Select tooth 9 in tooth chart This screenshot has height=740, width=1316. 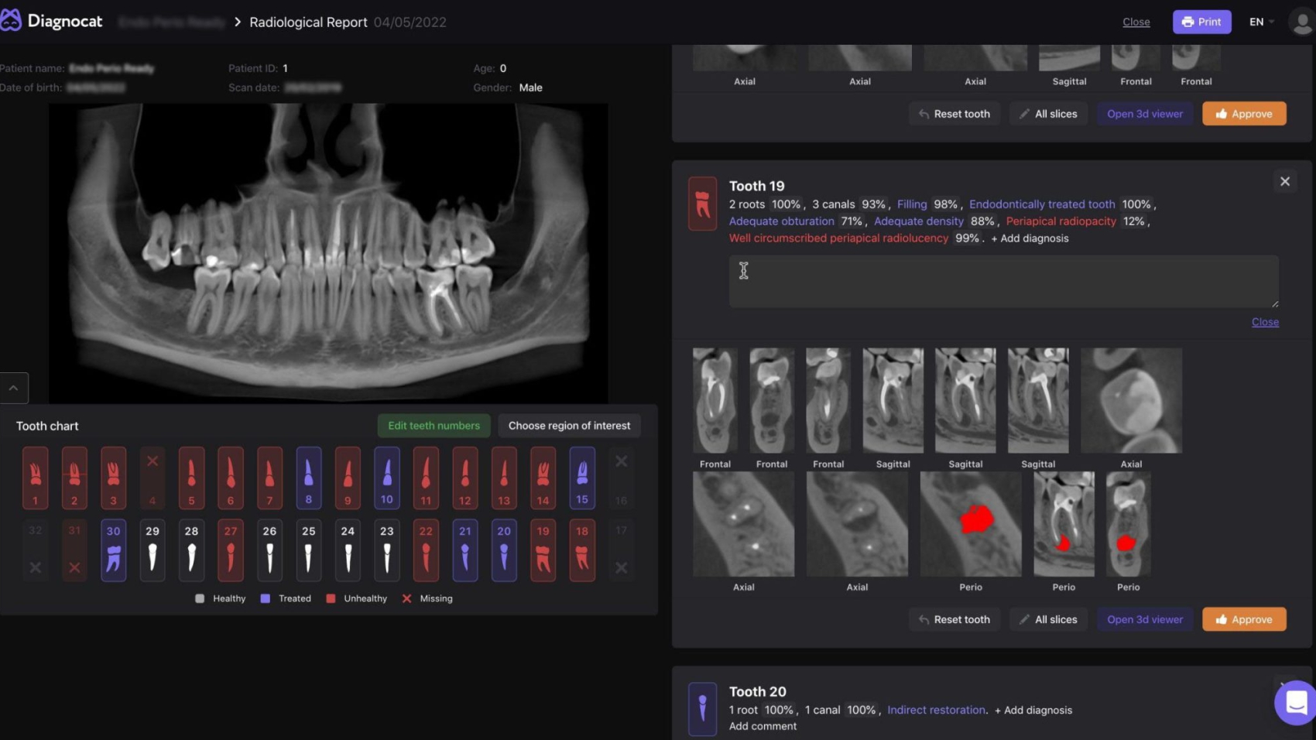tap(348, 478)
